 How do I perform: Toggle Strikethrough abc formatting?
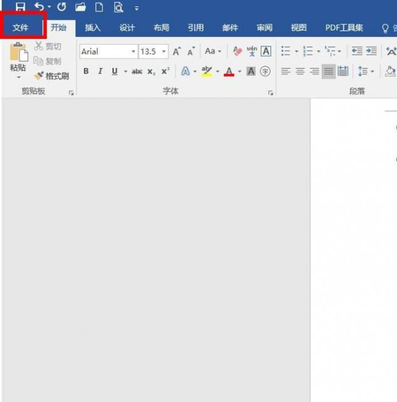click(x=137, y=72)
